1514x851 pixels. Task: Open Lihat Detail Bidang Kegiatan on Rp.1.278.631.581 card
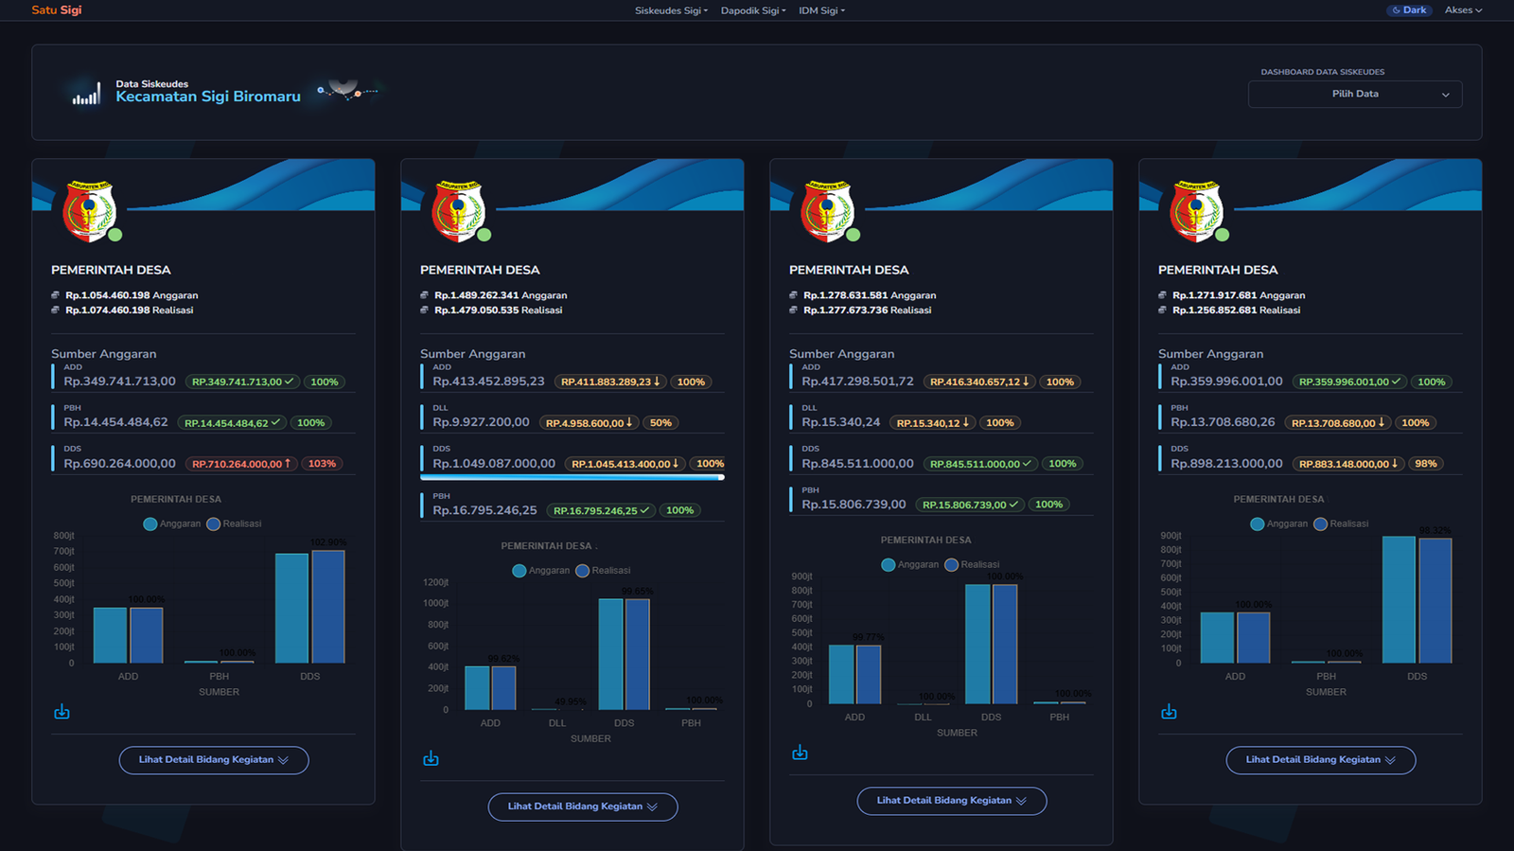coord(951,801)
